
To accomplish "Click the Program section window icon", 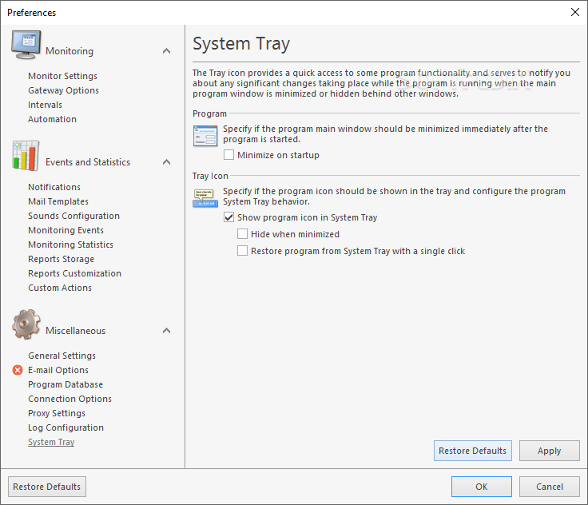I will [205, 136].
